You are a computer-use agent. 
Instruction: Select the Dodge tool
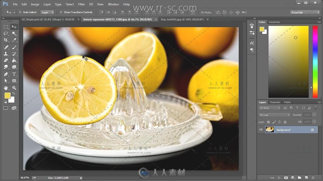coord(6,67)
